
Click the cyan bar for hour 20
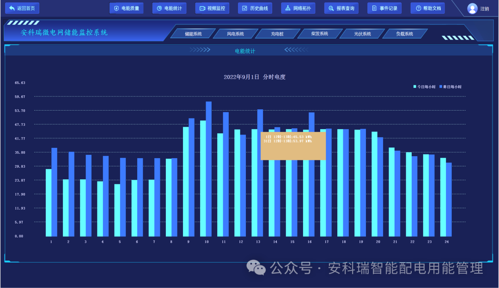click(375, 184)
